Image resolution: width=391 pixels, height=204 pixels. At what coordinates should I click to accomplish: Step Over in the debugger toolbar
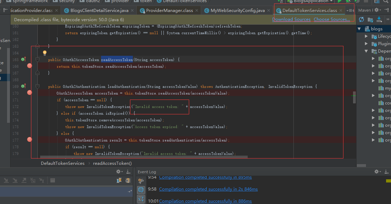click(x=6, y=180)
